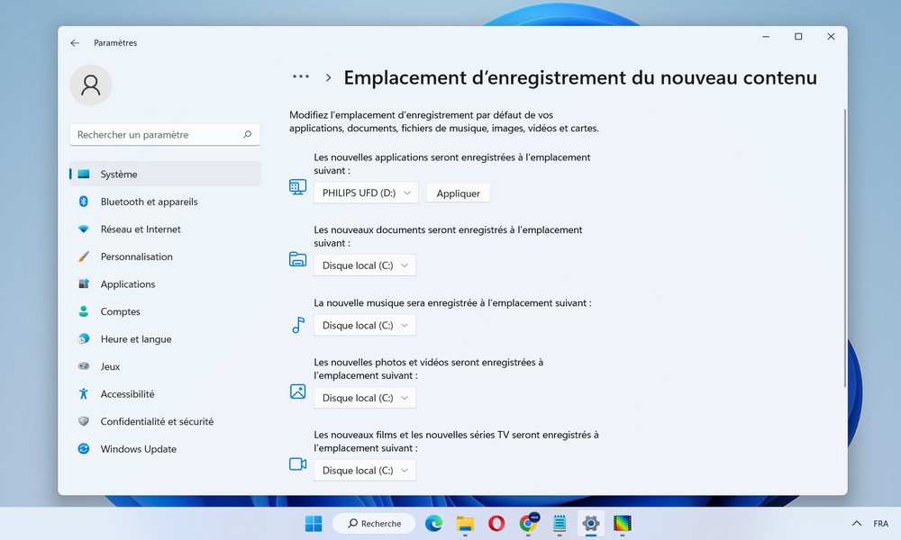Click the photo icon beside photos and videos setting

coord(297,391)
